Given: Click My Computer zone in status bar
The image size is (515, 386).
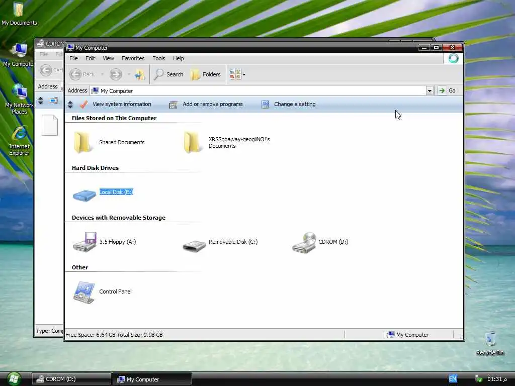Looking at the screenshot, I should [407, 335].
